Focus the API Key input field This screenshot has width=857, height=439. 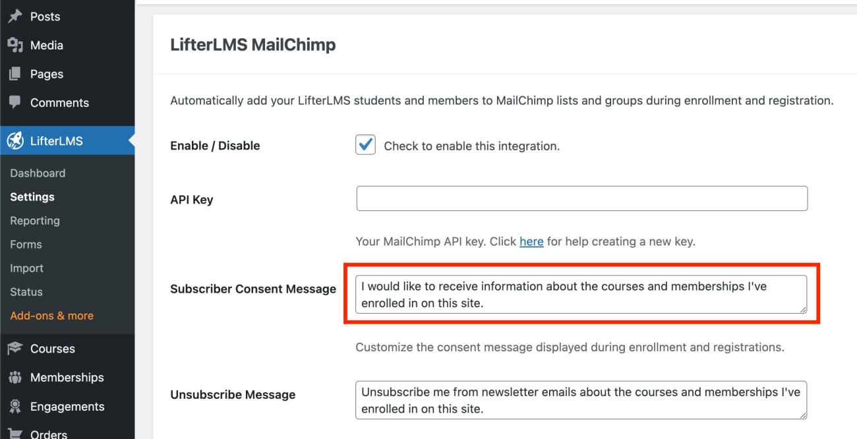(582, 198)
